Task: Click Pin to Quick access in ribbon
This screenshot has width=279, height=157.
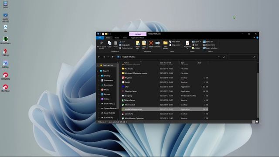Action: click(102, 45)
